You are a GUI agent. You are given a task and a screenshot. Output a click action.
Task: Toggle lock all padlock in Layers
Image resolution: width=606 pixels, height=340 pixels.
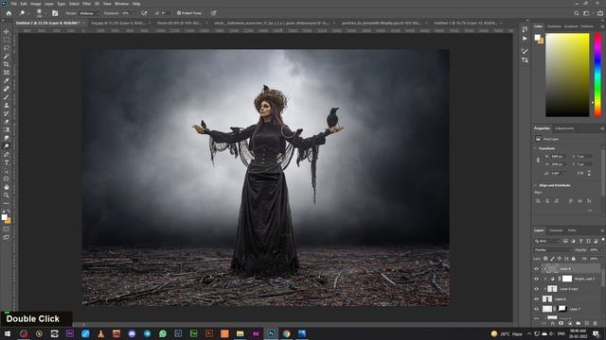(574, 259)
